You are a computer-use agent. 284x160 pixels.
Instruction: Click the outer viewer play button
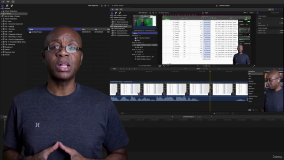click(x=214, y=114)
